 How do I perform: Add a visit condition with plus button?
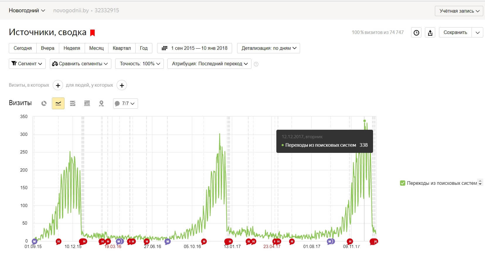point(58,85)
